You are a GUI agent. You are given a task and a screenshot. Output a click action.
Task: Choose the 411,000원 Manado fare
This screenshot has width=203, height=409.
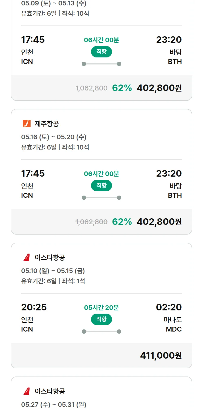pos(161,356)
